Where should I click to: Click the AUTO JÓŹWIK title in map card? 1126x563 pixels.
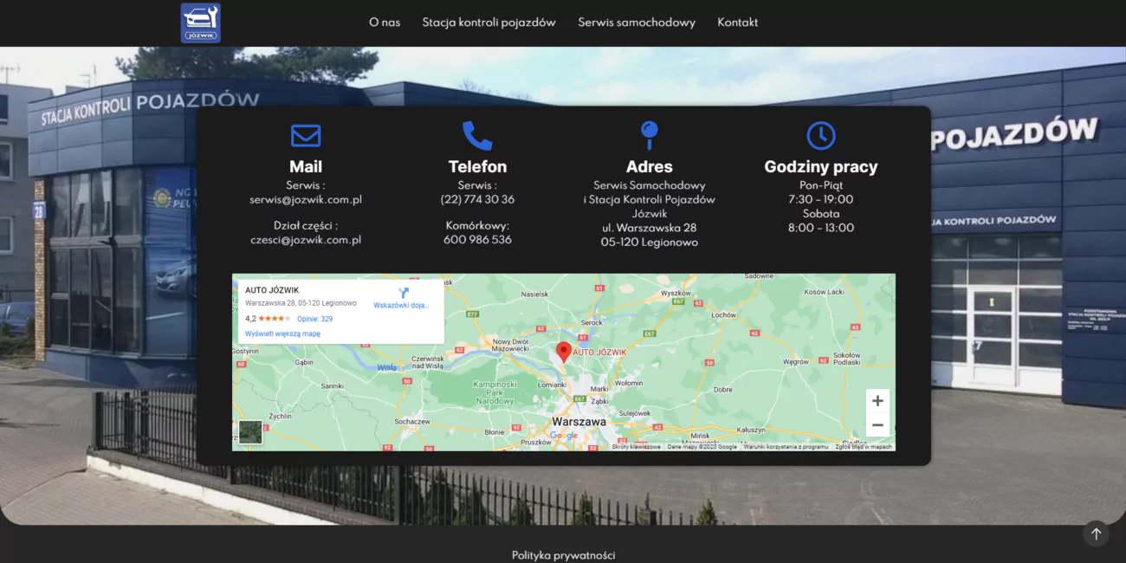point(272,290)
